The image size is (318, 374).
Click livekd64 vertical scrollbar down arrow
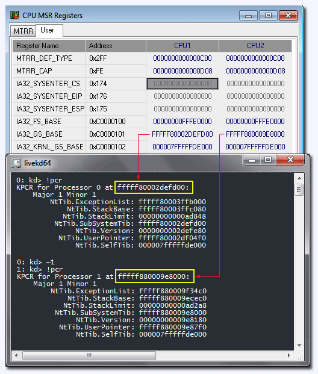pos(300,346)
